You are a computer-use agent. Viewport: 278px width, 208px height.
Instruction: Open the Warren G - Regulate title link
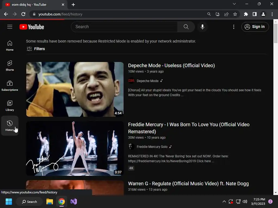point(188,184)
